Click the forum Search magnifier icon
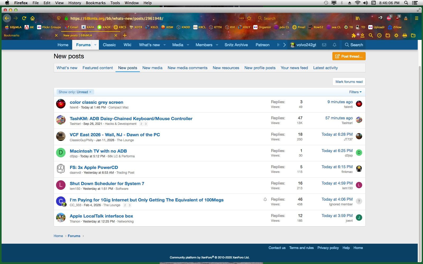This screenshot has width=423, height=264. (347, 45)
